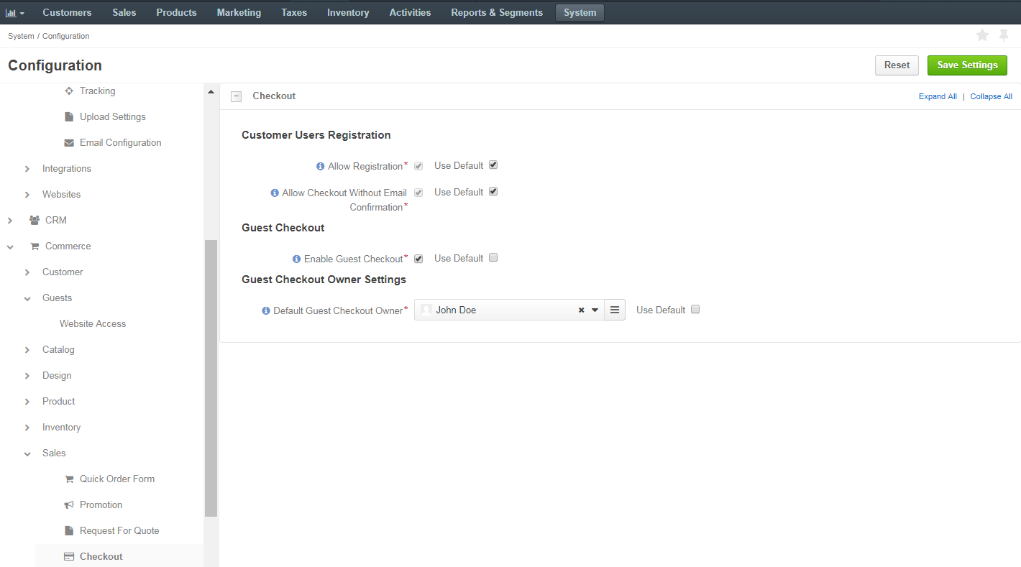Uncheck Use Default for Allow Registration
The height and width of the screenshot is (567, 1021).
click(493, 165)
